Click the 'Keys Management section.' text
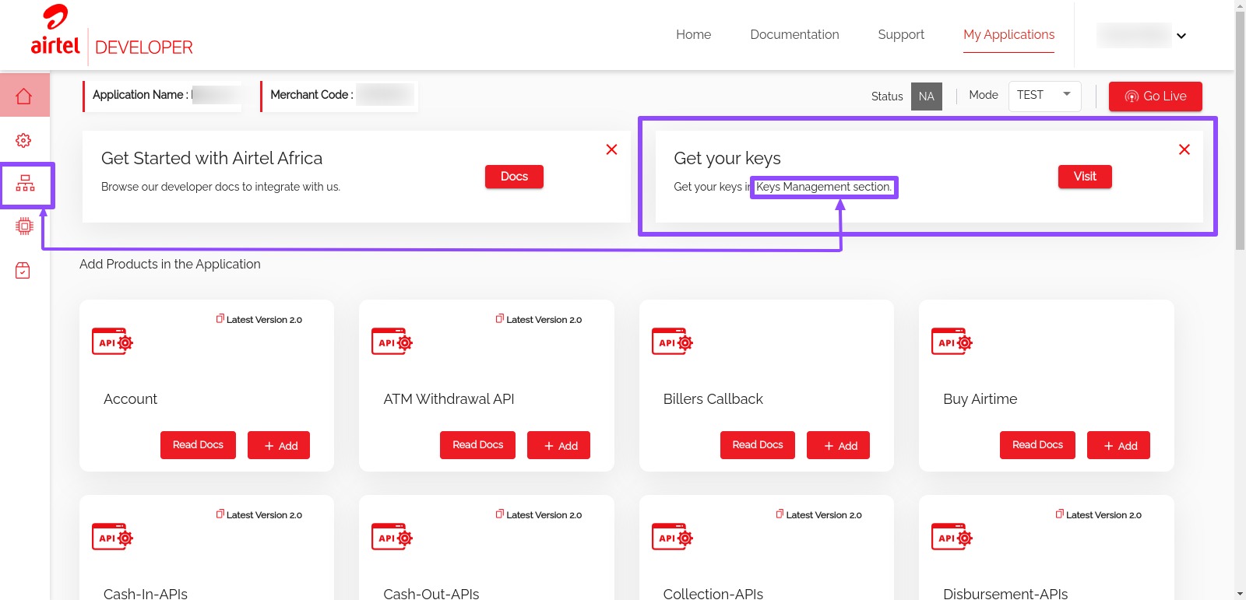The height and width of the screenshot is (600, 1246). click(824, 187)
